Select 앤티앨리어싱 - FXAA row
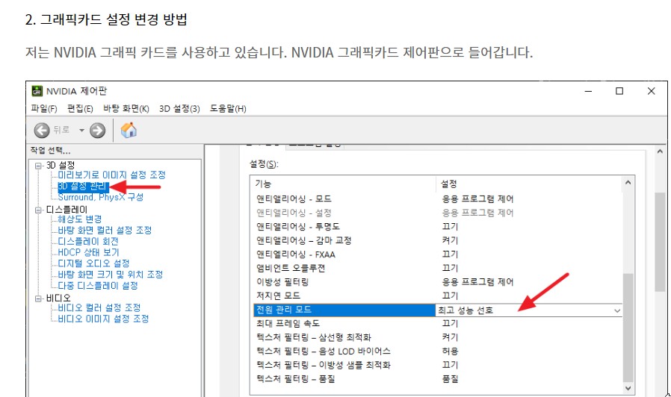Image resolution: width=671 pixels, height=397 pixels. coord(437,254)
